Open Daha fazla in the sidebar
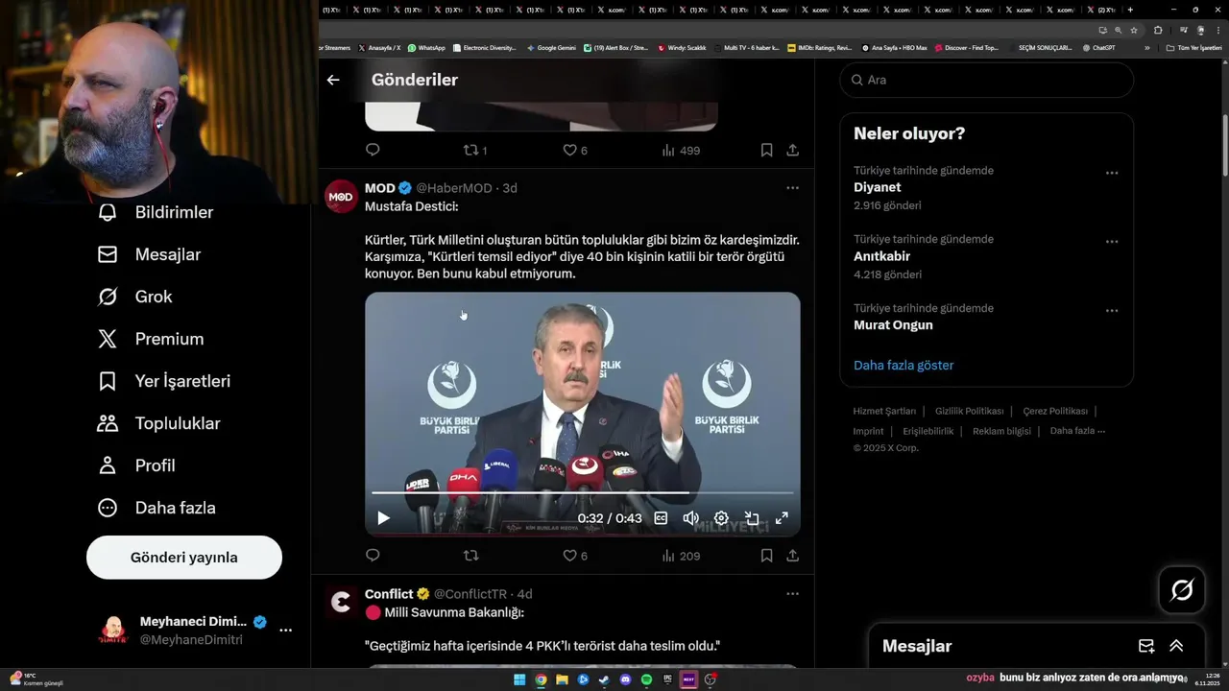Viewport: 1229px width, 691px height. [x=157, y=508]
